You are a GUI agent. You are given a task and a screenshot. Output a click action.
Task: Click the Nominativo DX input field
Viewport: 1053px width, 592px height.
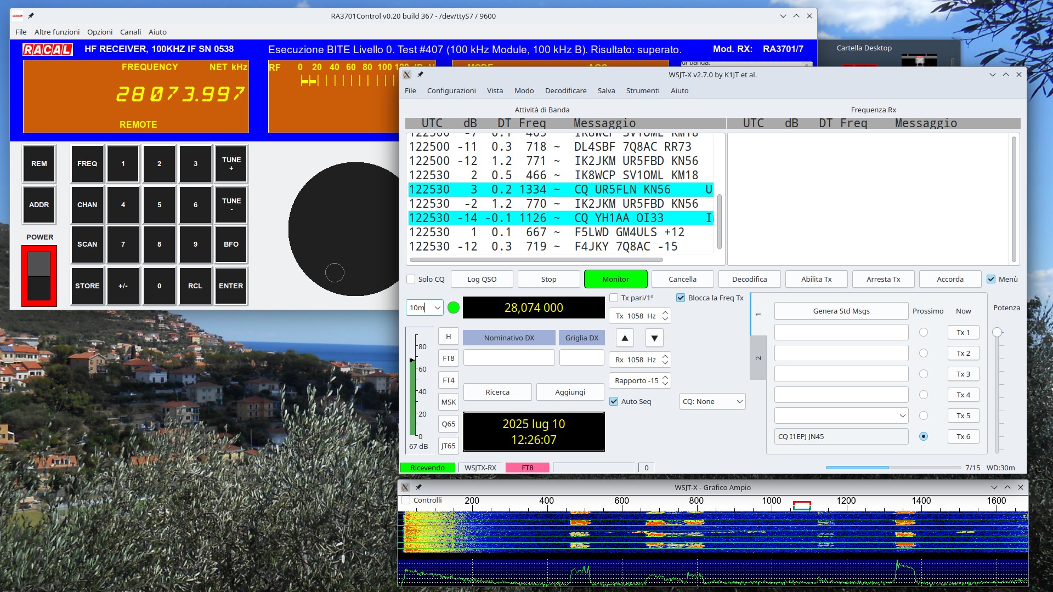509,358
